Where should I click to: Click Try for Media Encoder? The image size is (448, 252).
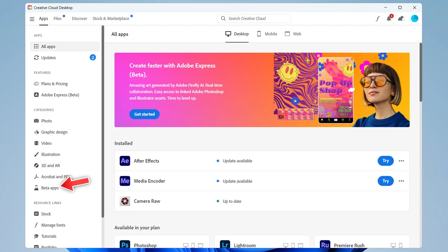coord(386,181)
